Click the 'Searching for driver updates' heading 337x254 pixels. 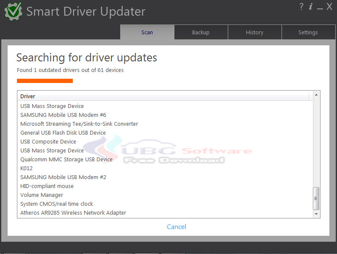click(87, 58)
